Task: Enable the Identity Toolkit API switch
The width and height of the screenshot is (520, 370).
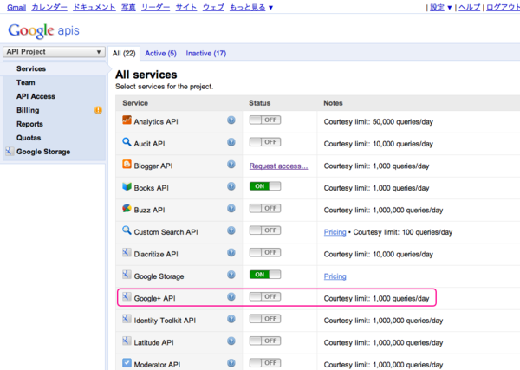Action: pyautogui.click(x=265, y=319)
